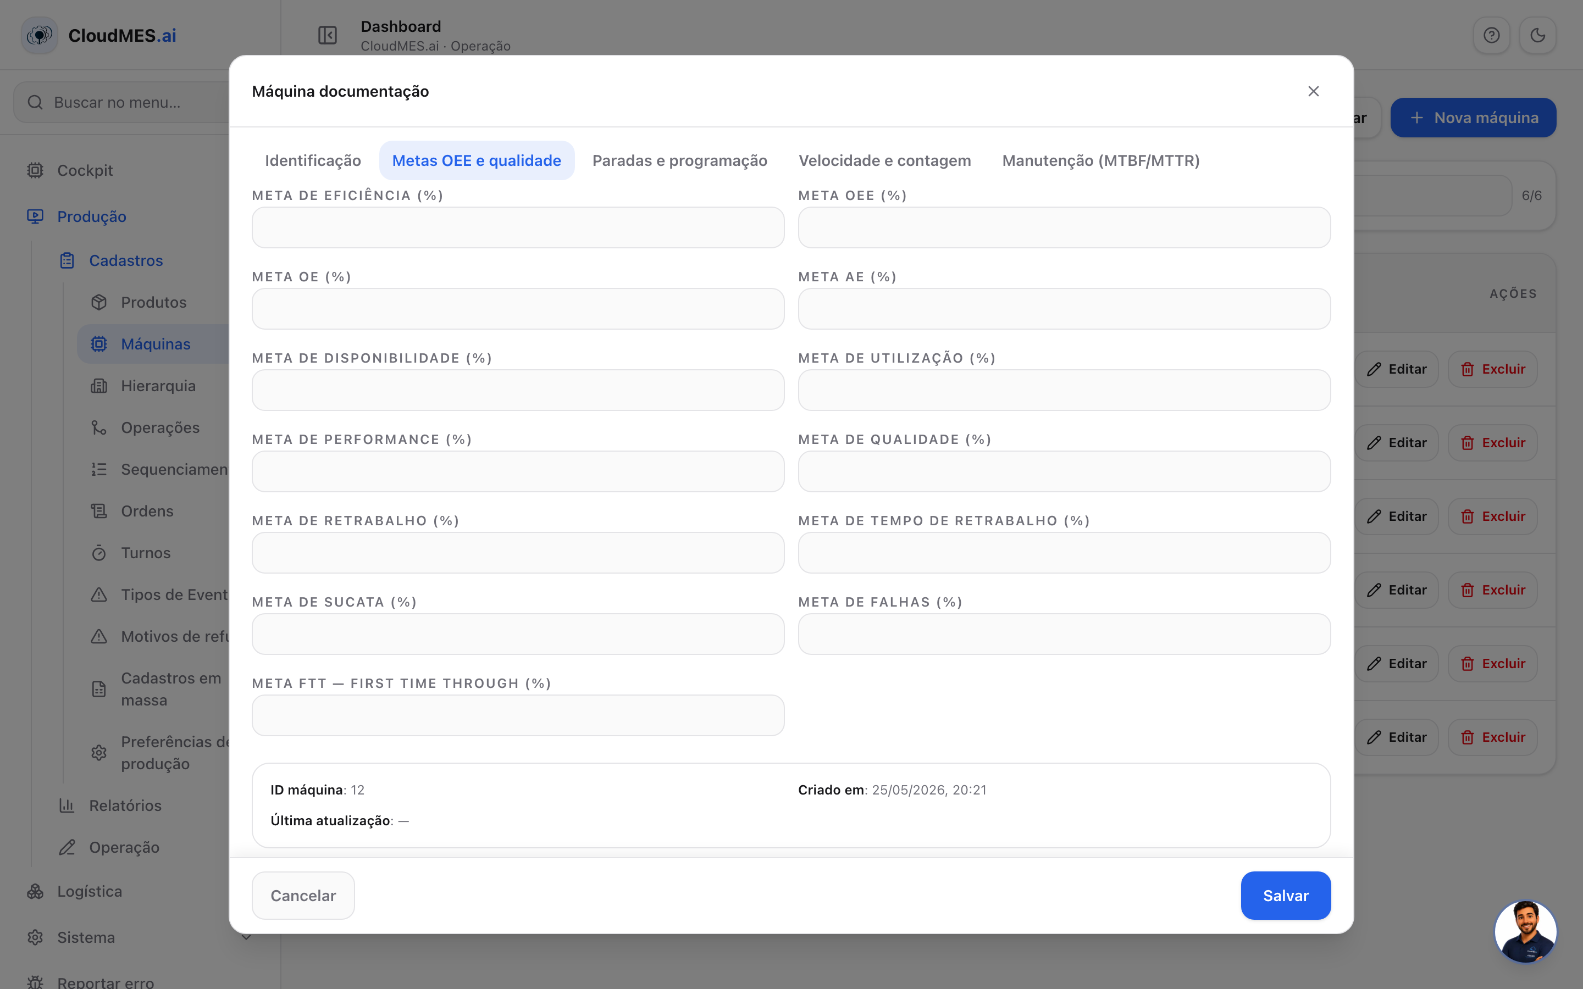Screen dimensions: 1583x989
Task: Click the Cockpit chip icon in sidebar
Action: point(35,171)
